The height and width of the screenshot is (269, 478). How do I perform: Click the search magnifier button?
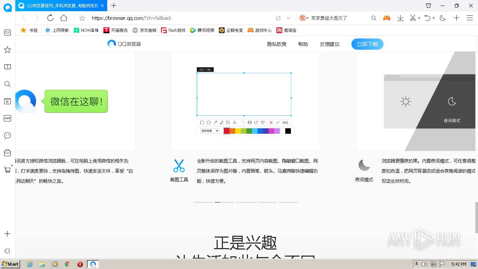(374, 18)
